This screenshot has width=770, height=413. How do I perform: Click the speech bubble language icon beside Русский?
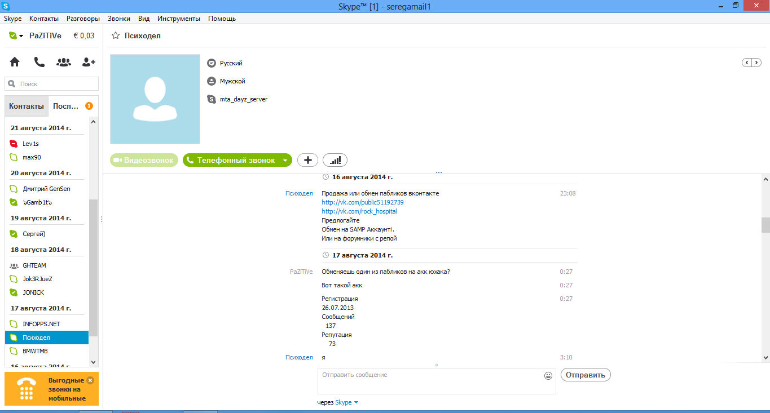click(x=212, y=63)
